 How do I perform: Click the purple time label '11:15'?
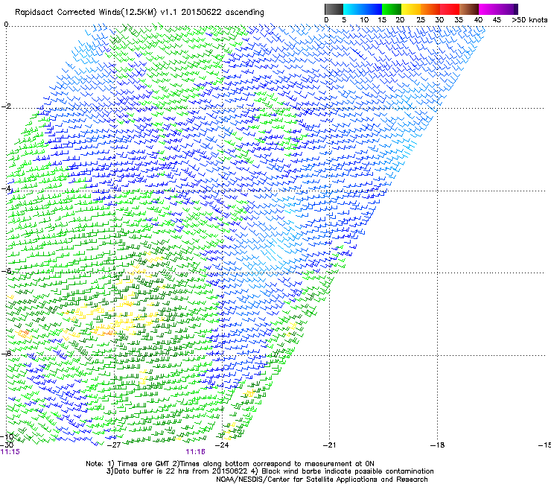[10, 452]
